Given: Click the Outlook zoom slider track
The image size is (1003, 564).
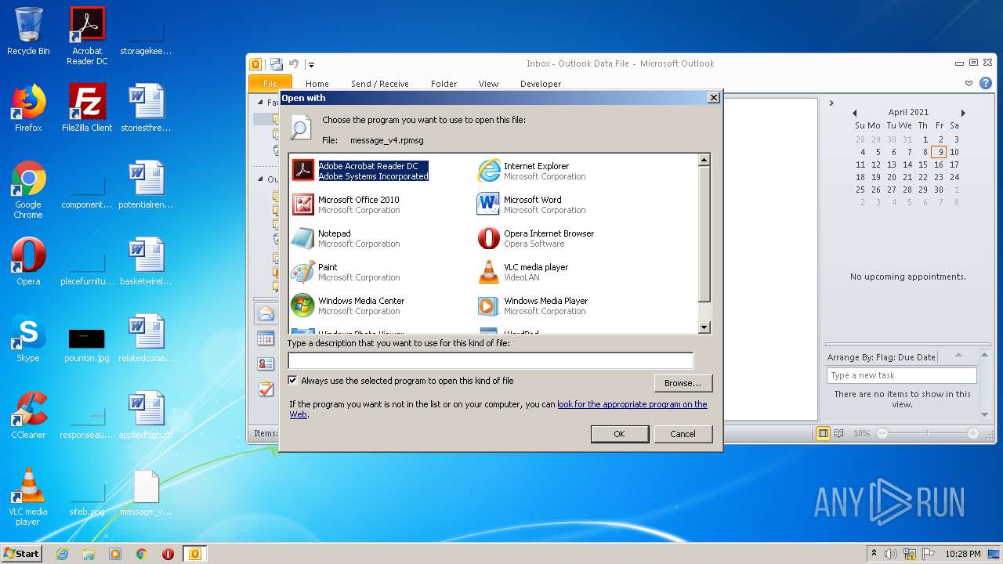Looking at the screenshot, I should pos(928,433).
